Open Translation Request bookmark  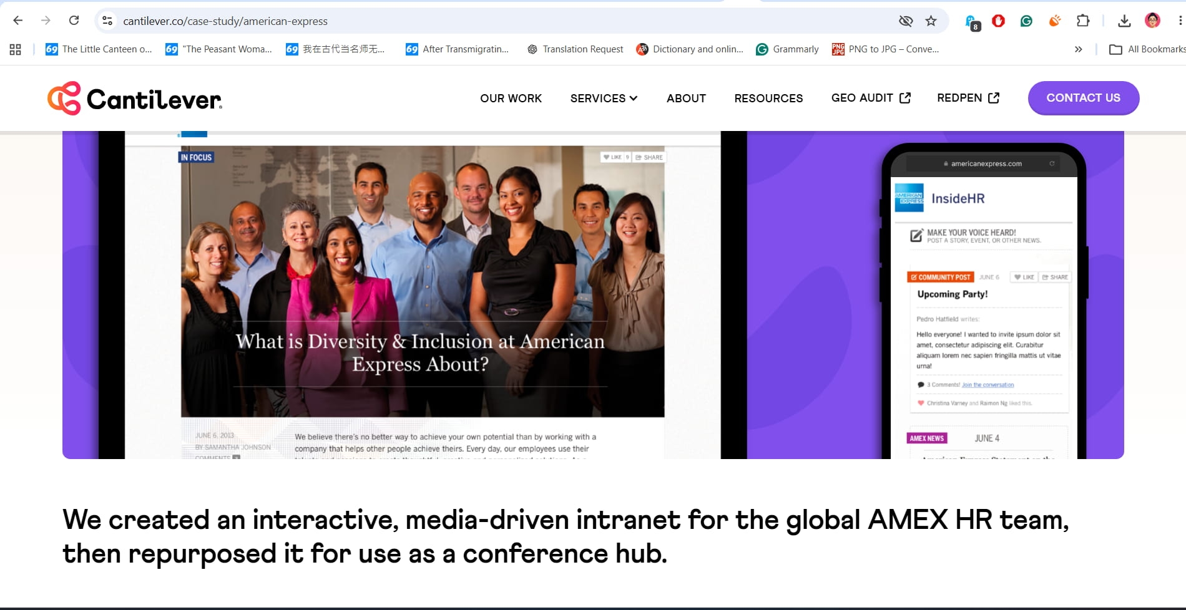575,49
